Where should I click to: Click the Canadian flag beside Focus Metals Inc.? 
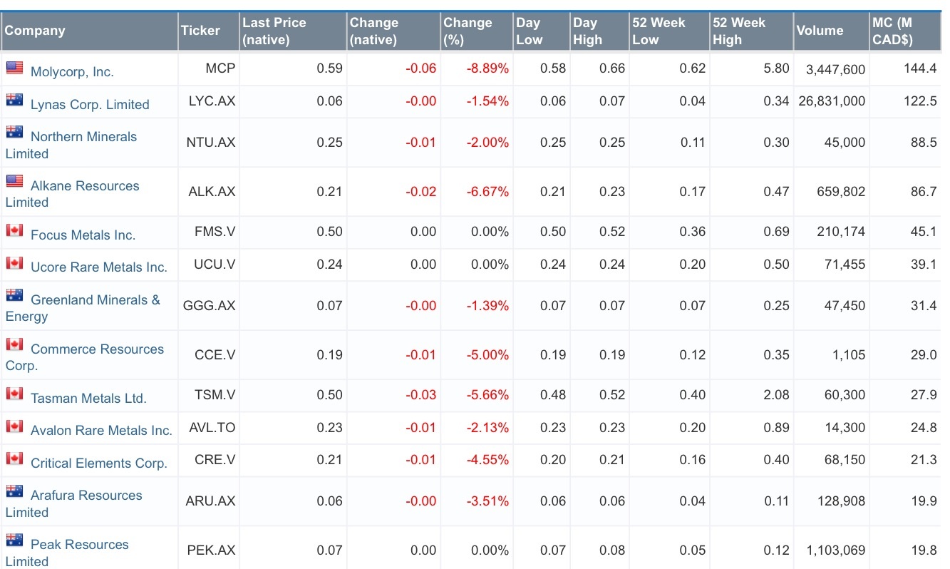[14, 230]
